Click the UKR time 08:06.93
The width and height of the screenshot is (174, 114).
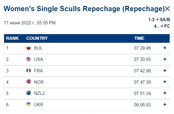pos(143,105)
